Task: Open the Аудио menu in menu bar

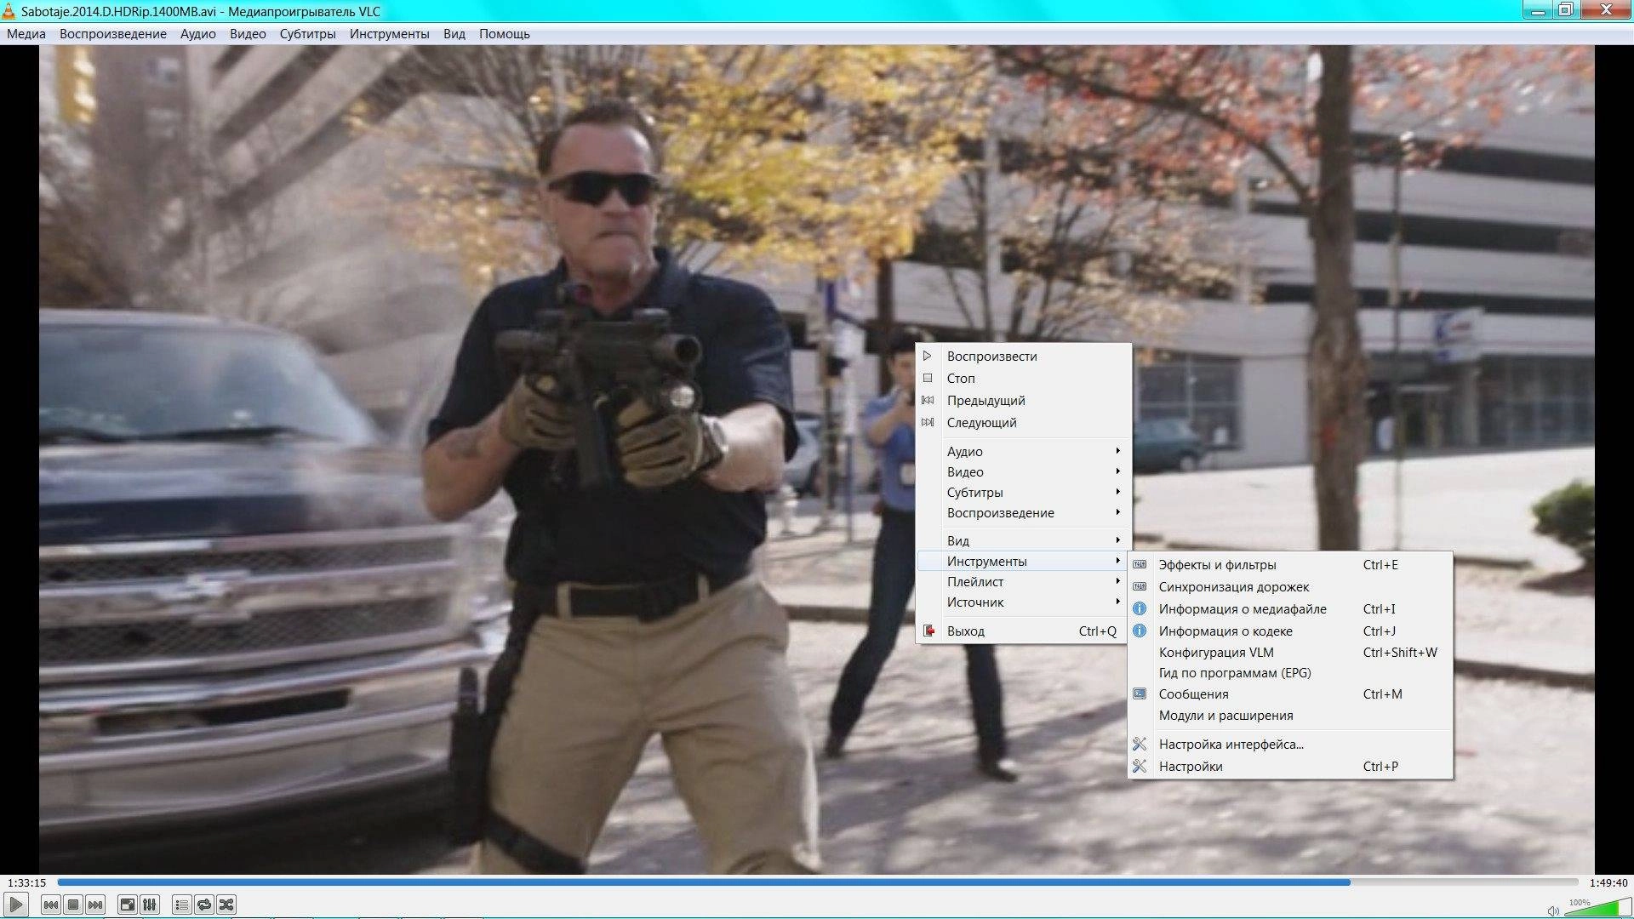Action: (198, 34)
